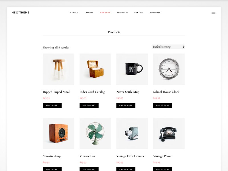Open the Vintage Film Camera title link
This screenshot has height=171, width=228.
click(130, 156)
